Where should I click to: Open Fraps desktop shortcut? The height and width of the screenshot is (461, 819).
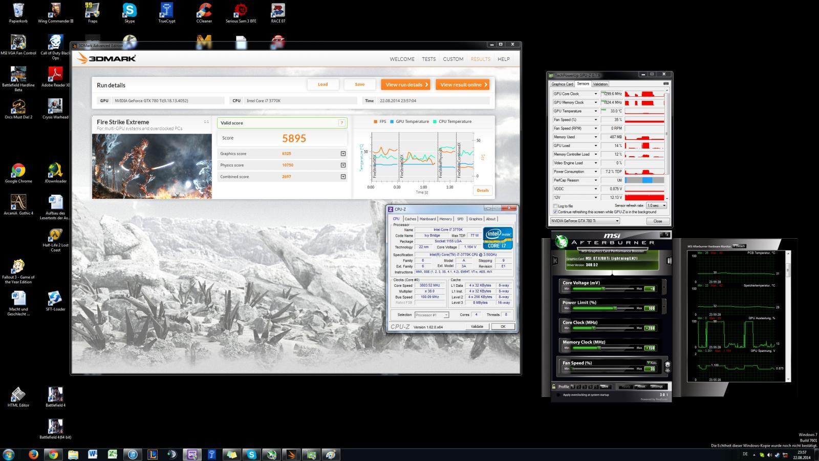tap(93, 13)
